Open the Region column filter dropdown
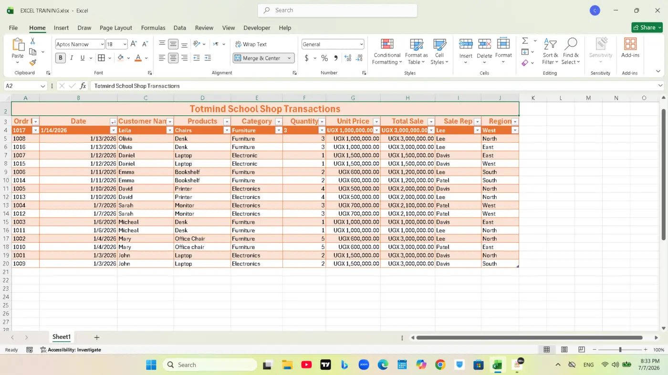The height and width of the screenshot is (375, 668). [515, 122]
